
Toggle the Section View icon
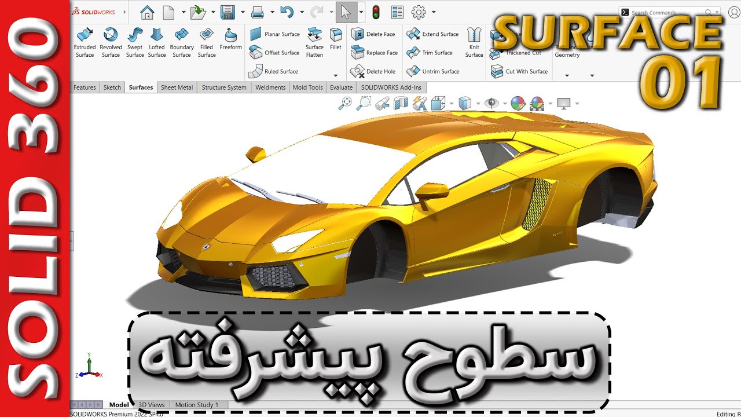coord(401,104)
